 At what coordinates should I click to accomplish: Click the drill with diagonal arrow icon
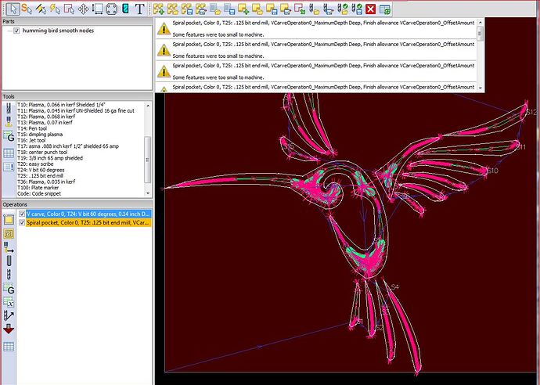pos(9,315)
